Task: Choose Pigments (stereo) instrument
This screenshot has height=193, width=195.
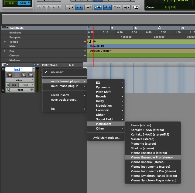Action: (153, 144)
